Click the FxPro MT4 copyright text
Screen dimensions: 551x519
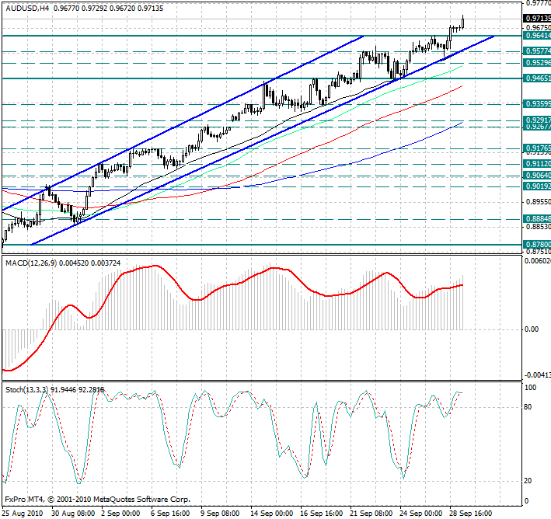click(x=97, y=500)
